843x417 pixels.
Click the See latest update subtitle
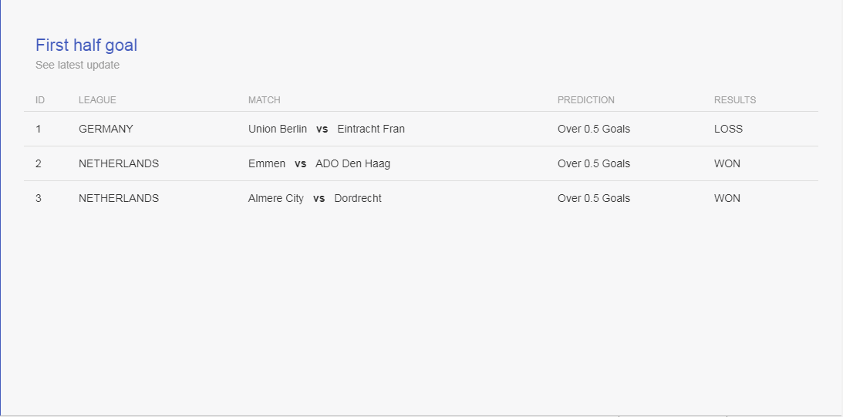(77, 65)
